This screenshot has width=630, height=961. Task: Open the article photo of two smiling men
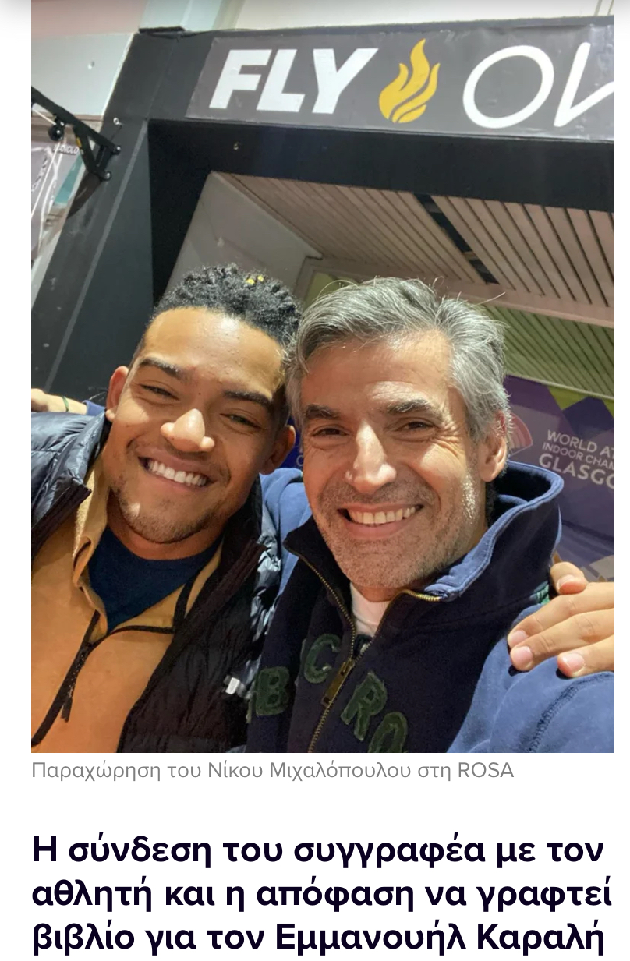click(x=323, y=376)
